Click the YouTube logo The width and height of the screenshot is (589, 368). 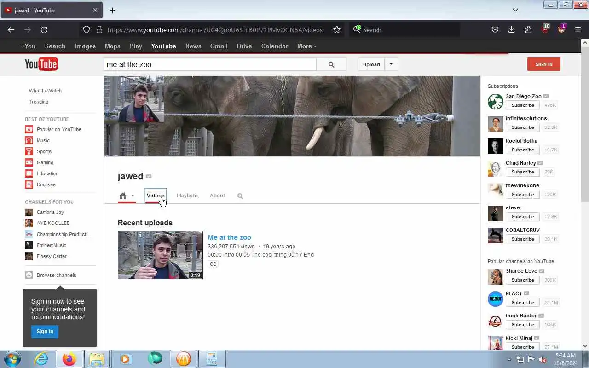(x=41, y=64)
